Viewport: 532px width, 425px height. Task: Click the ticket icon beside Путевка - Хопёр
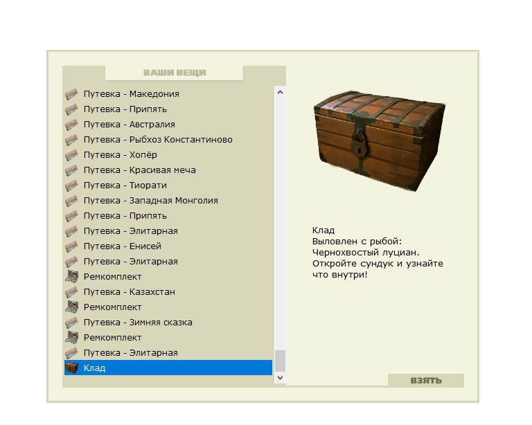(71, 155)
